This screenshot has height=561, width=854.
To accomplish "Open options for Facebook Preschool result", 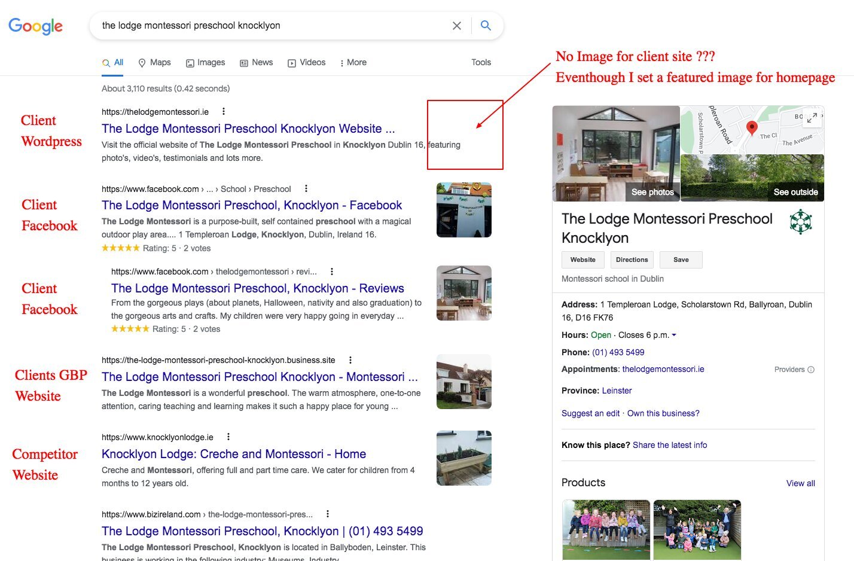I will pyautogui.click(x=306, y=188).
